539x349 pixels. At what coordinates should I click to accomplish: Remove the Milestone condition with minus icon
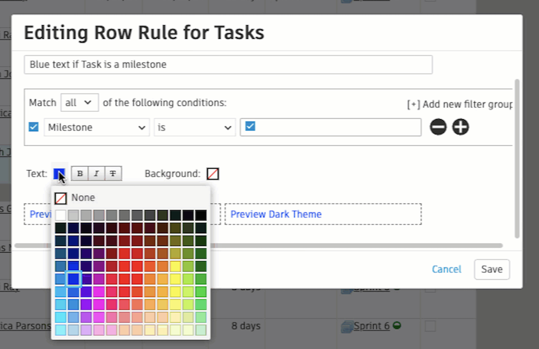point(438,127)
